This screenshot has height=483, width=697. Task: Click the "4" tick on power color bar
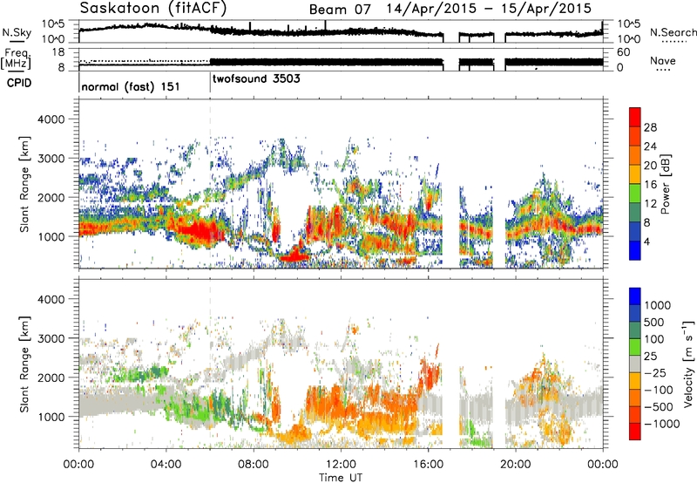[x=646, y=241]
